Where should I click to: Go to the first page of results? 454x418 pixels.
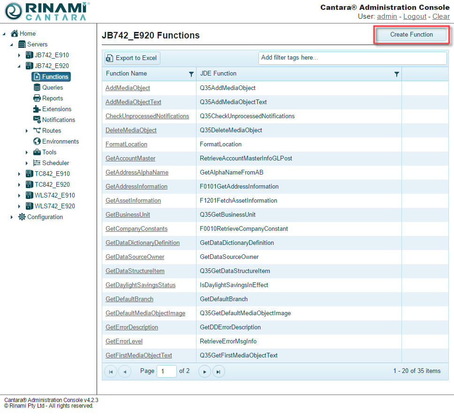pos(111,372)
